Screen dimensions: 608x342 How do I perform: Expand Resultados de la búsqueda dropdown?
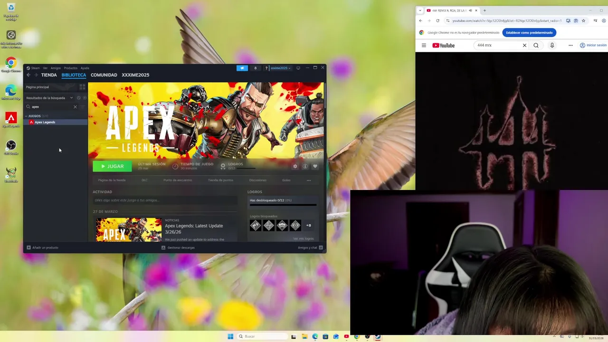(49, 98)
